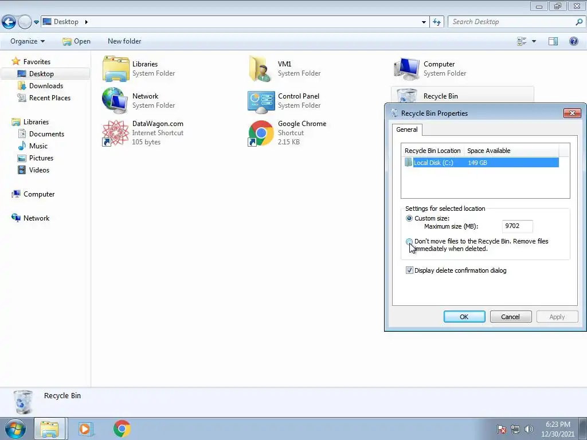The width and height of the screenshot is (587, 440).
Task: Select the VM1 user folder icon
Action: pyautogui.click(x=261, y=69)
